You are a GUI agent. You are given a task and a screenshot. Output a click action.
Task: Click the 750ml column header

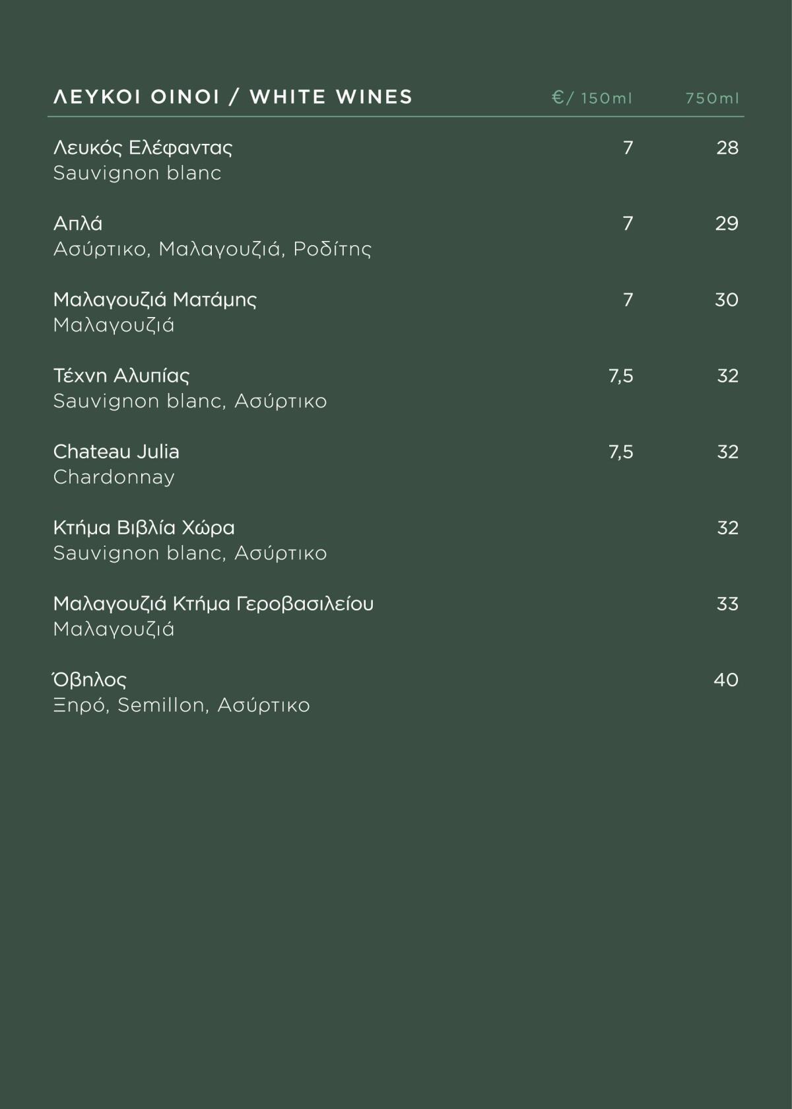point(712,98)
